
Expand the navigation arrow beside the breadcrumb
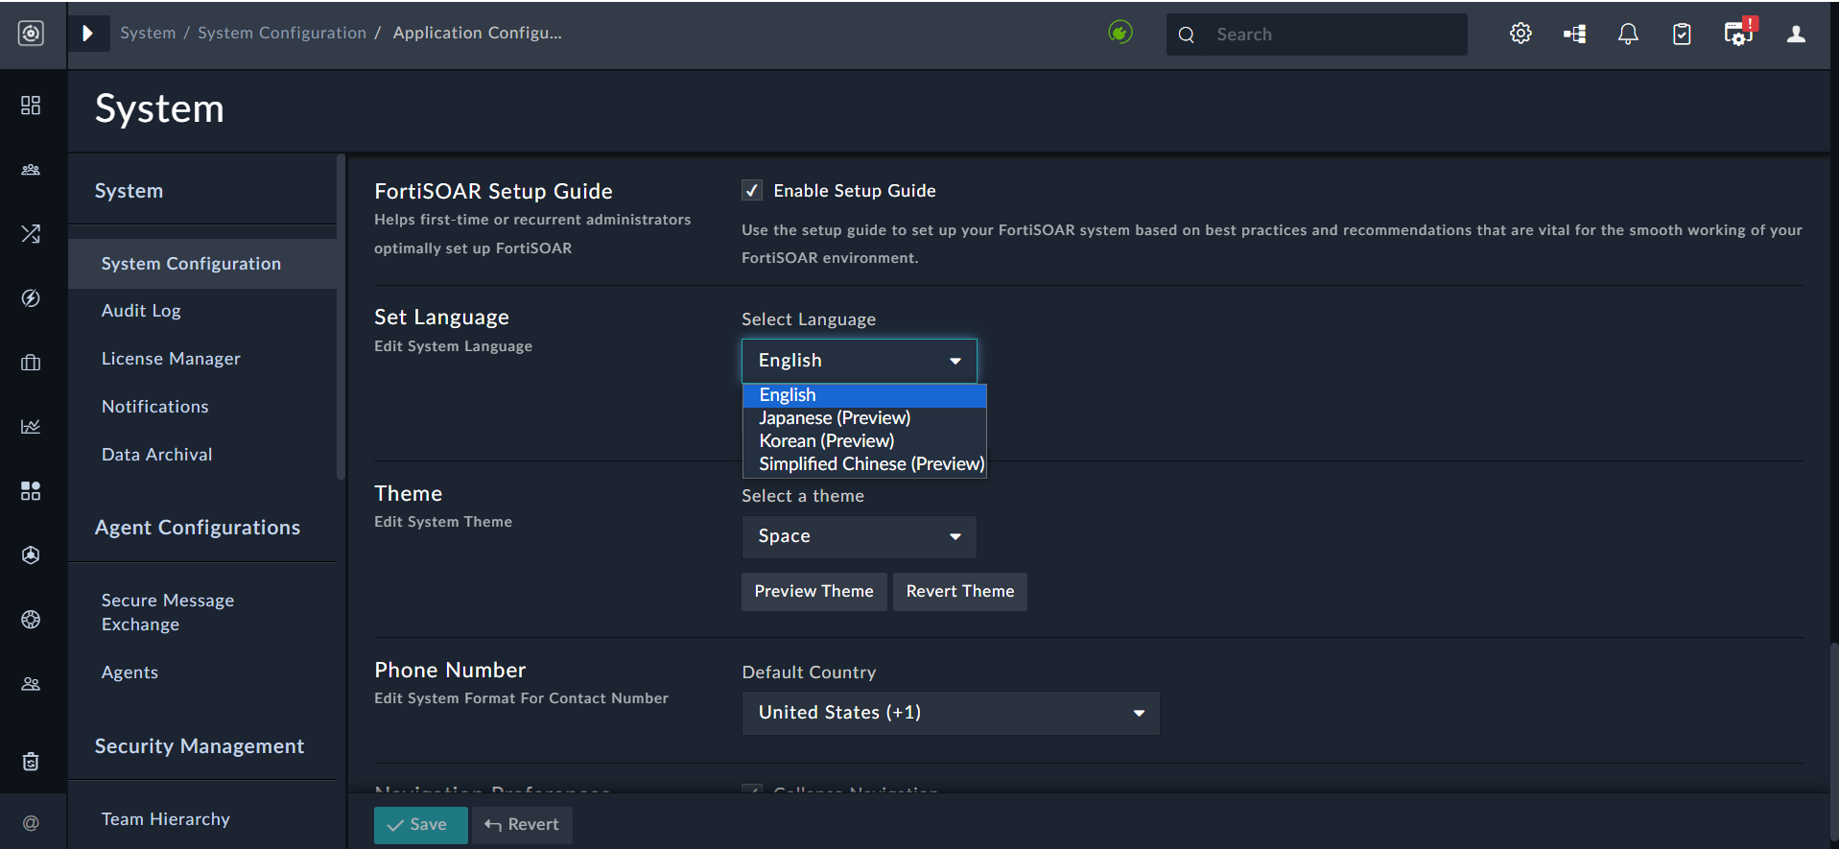click(x=88, y=34)
